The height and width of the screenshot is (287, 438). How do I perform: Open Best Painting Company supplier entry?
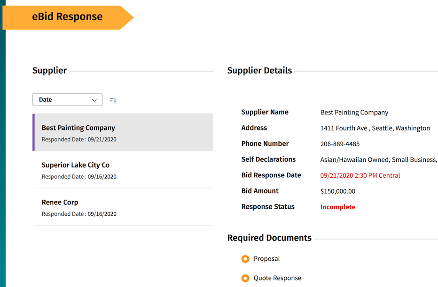coord(78,128)
